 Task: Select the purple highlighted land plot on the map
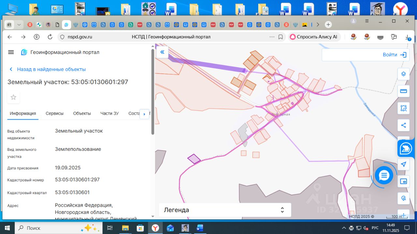pyautogui.click(x=194, y=159)
